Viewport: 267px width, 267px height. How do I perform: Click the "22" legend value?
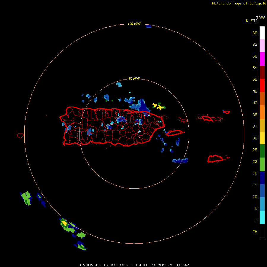[x=255, y=161]
